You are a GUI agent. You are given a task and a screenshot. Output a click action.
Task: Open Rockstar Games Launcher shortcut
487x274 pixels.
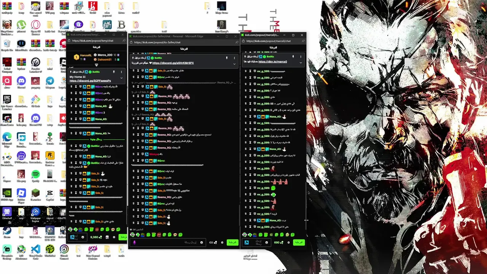click(50, 158)
